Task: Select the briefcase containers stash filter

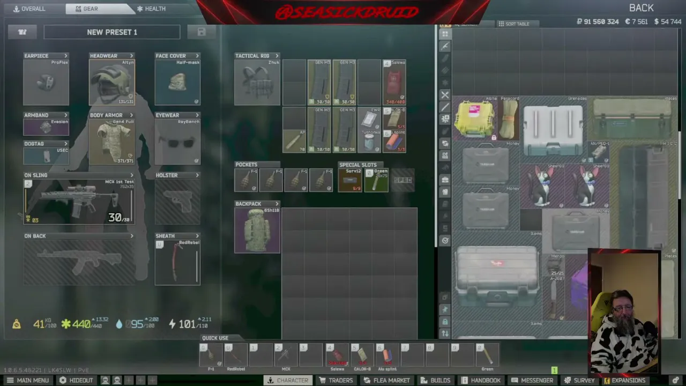Action: point(445,180)
